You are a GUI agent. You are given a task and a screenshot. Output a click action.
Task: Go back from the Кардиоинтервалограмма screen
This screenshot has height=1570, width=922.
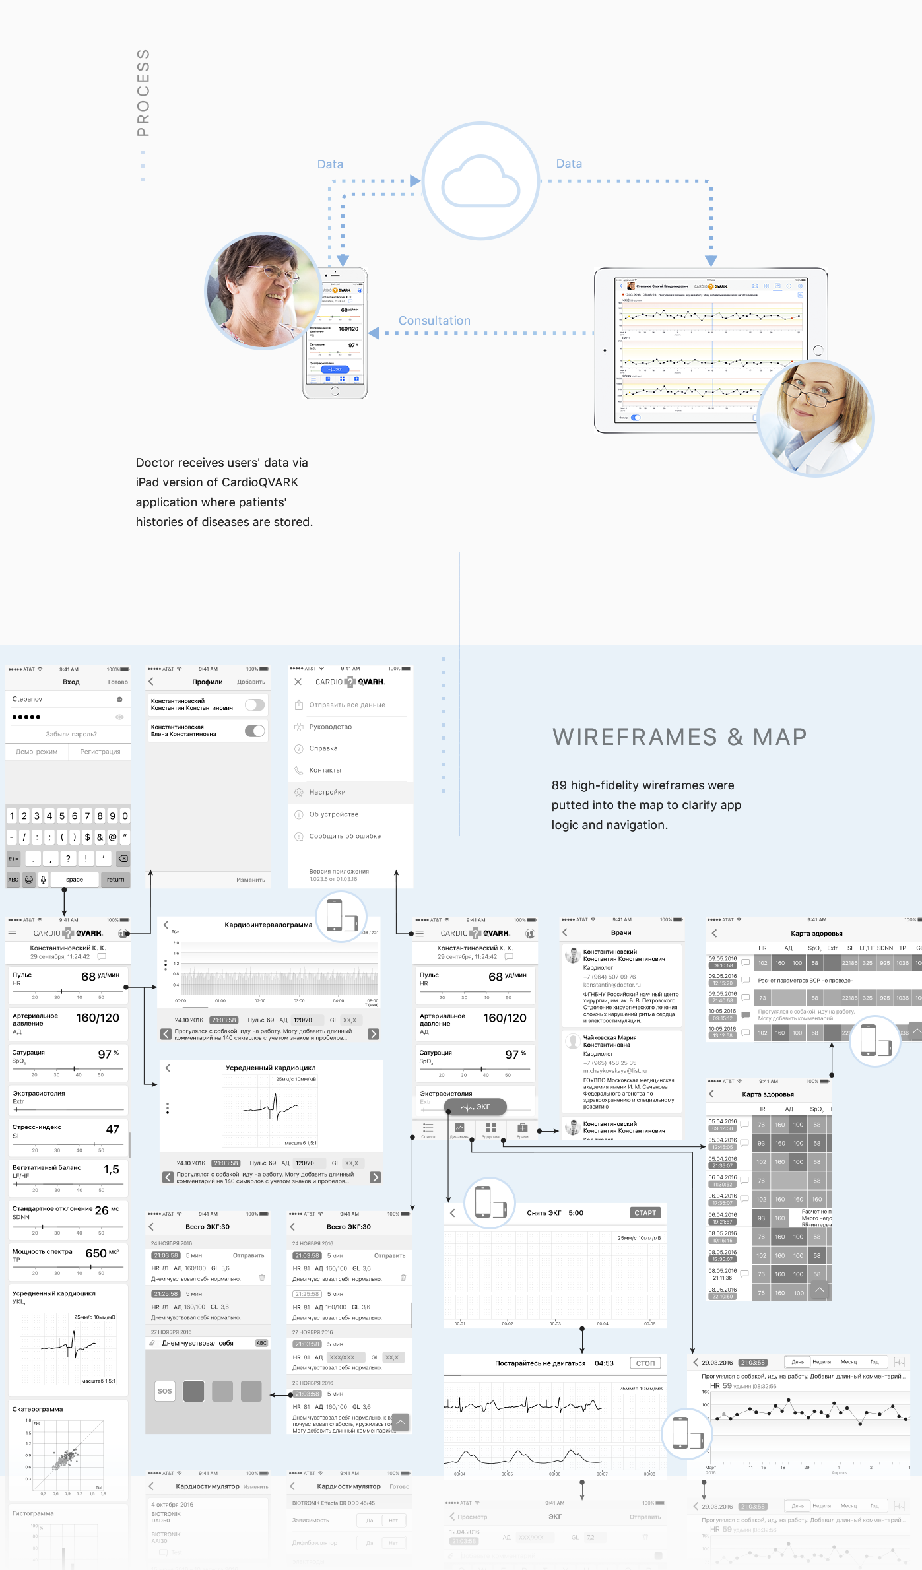click(166, 925)
